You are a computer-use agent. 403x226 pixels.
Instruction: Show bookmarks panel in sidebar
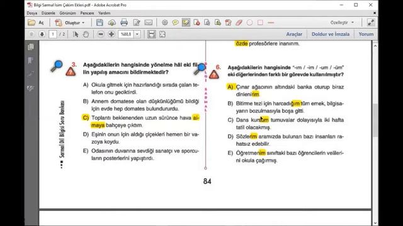pos(31,61)
